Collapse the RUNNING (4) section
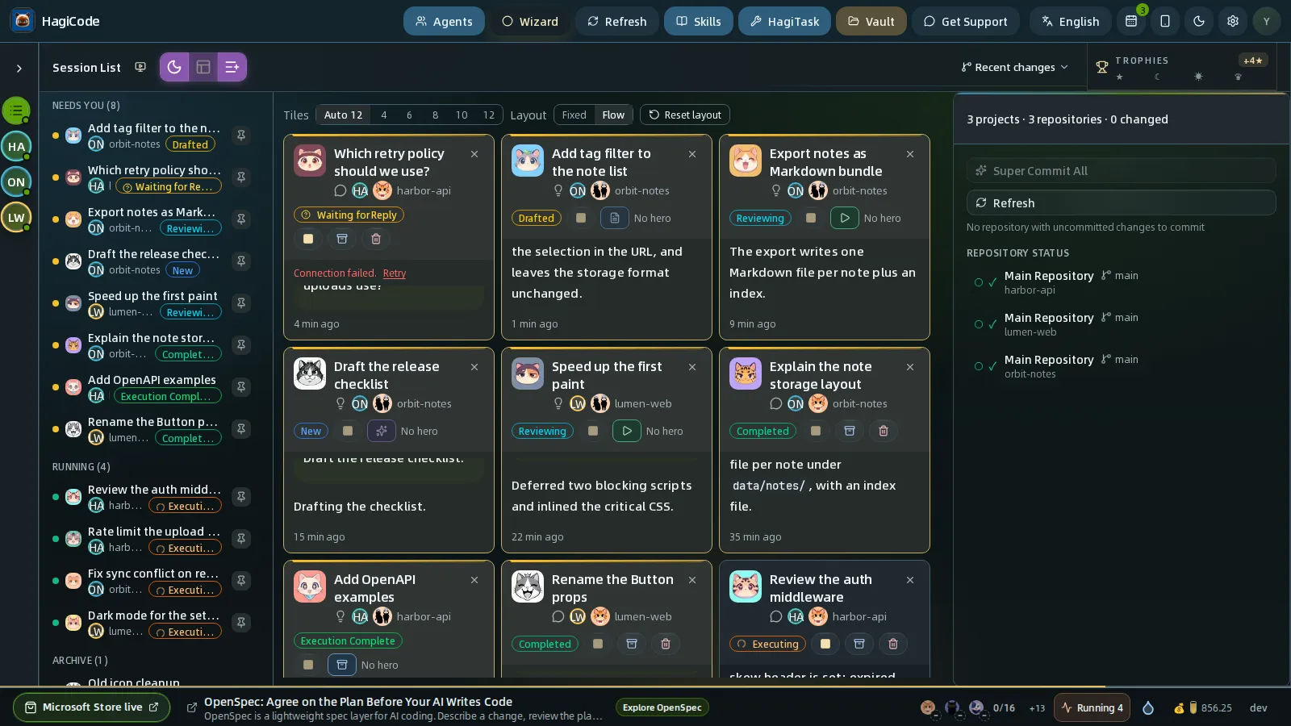 coord(81,466)
